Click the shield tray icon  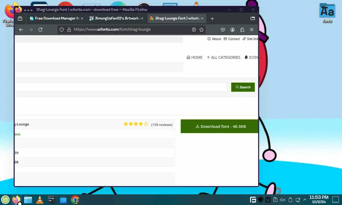tap(261, 200)
